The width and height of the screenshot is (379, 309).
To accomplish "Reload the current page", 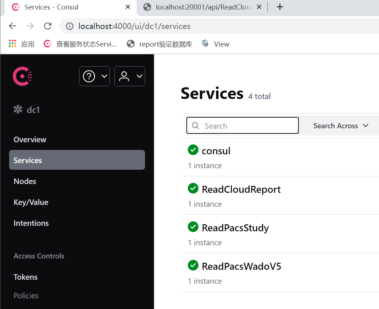I will click(48, 26).
